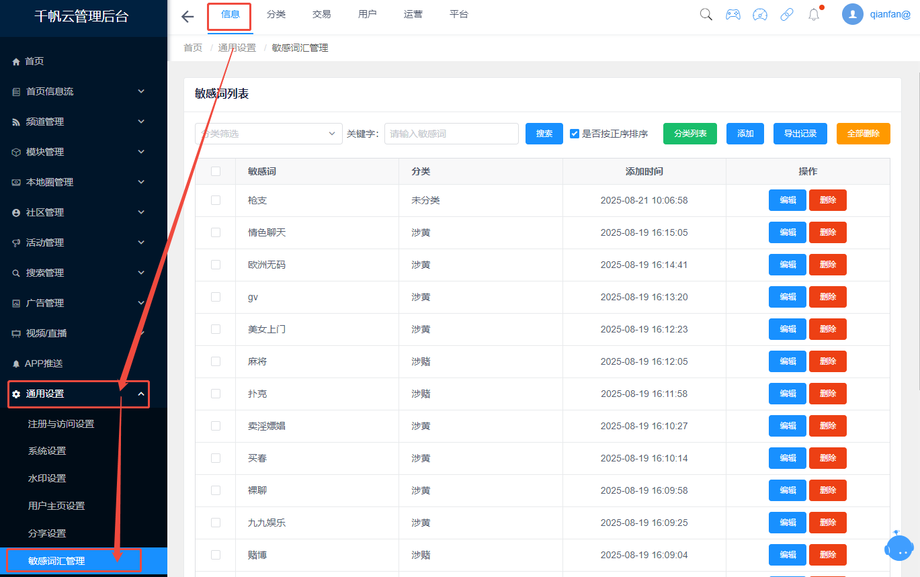Click the green 分类列表 button
The width and height of the screenshot is (920, 577).
[690, 134]
